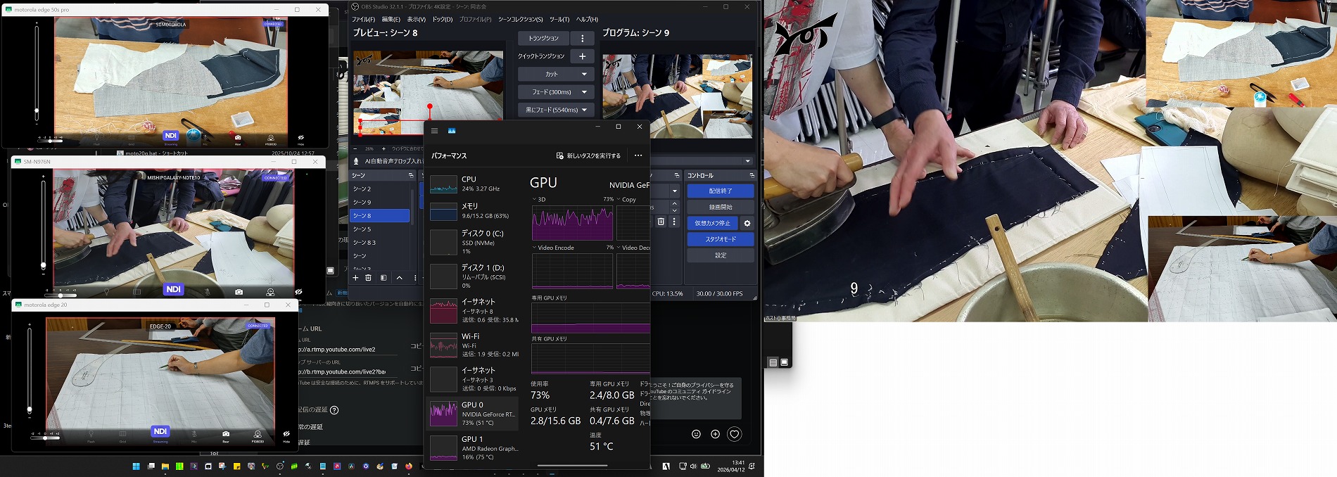Expand the カット quick transition dropdown
Screen dimensions: 1337x477
(583, 74)
